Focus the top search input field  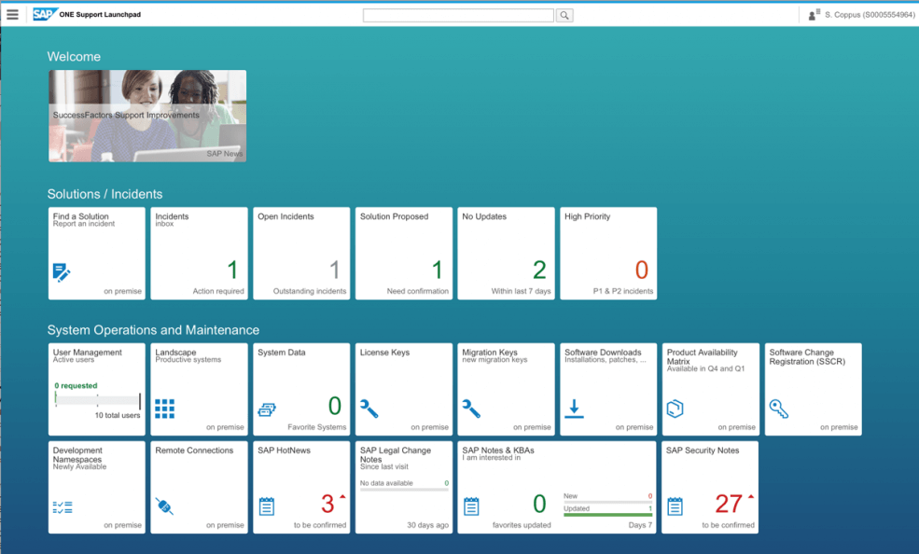click(x=458, y=15)
